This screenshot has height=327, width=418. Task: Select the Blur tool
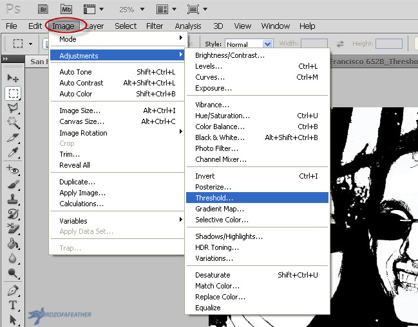(x=13, y=258)
